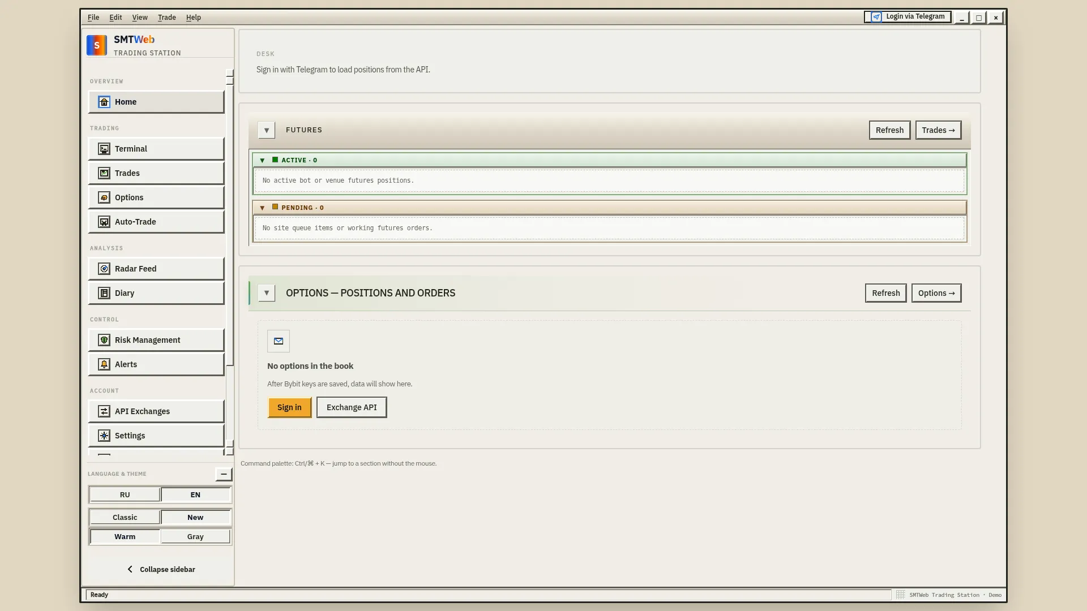Screen dimensions: 1087x611
Task: Go to the Home page
Action: [156, 102]
